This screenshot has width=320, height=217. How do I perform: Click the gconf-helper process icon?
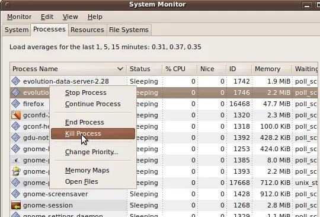pos(16,126)
